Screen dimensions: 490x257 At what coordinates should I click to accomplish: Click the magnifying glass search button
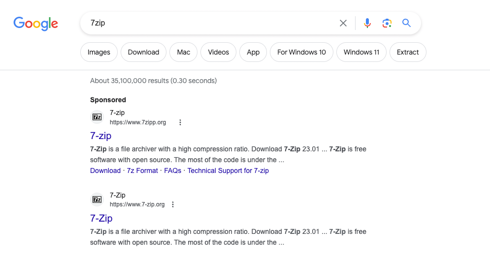click(x=406, y=23)
